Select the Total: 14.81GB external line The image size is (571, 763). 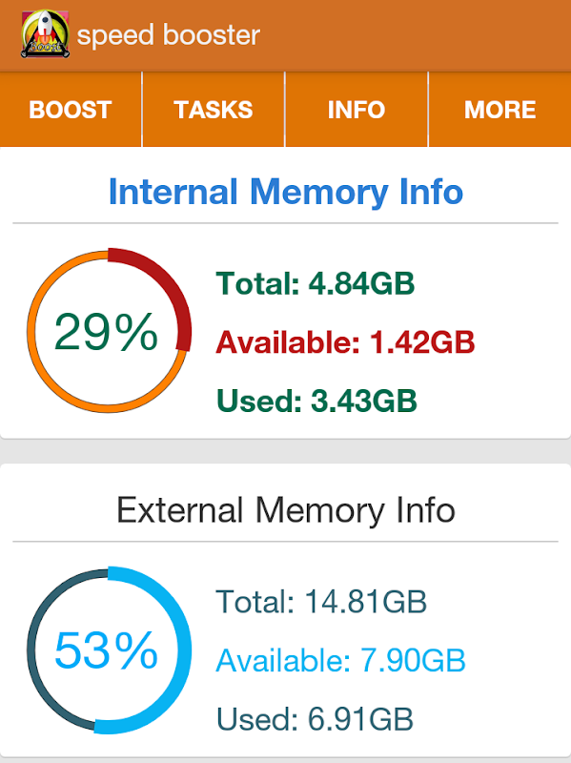pyautogui.click(x=321, y=602)
